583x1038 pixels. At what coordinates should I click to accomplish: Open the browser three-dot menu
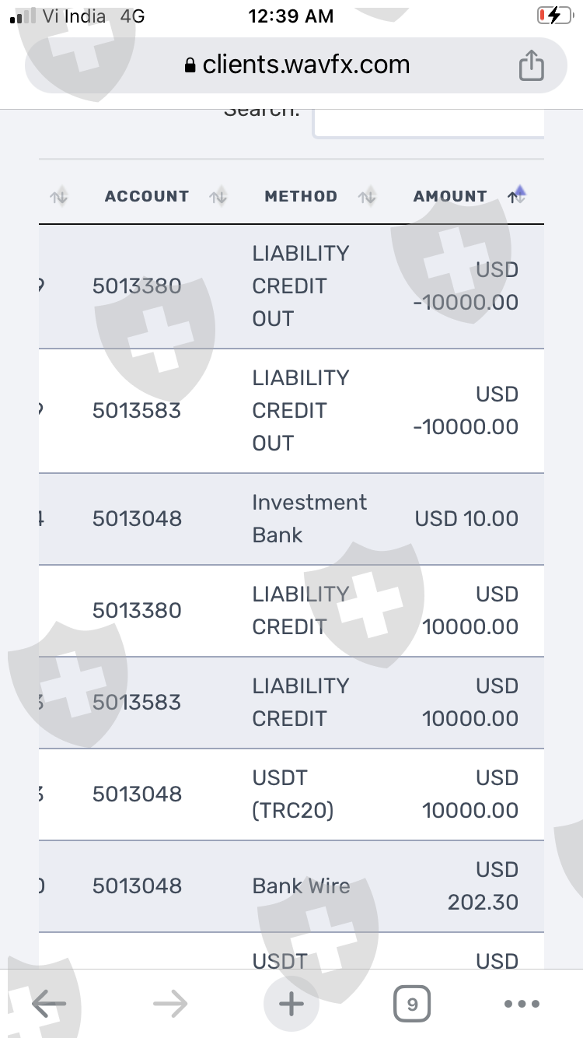[522, 1005]
